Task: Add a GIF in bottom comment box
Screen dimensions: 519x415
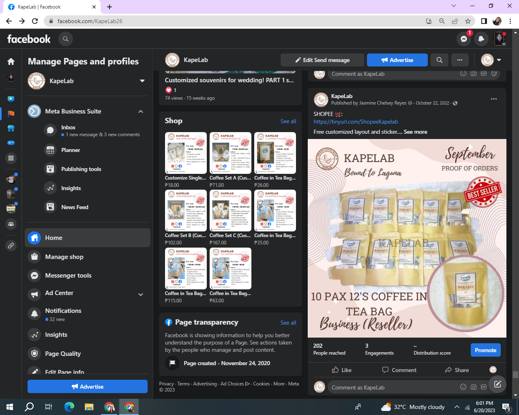Action: coord(484,387)
